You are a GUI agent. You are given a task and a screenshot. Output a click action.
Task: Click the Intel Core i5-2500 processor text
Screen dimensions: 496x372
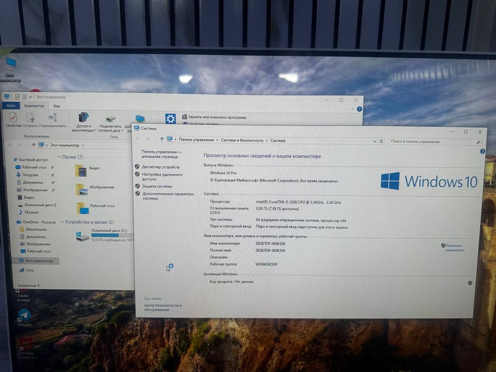point(298,202)
